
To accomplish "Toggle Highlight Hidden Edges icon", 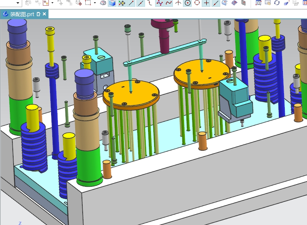I will (x=103, y=3).
